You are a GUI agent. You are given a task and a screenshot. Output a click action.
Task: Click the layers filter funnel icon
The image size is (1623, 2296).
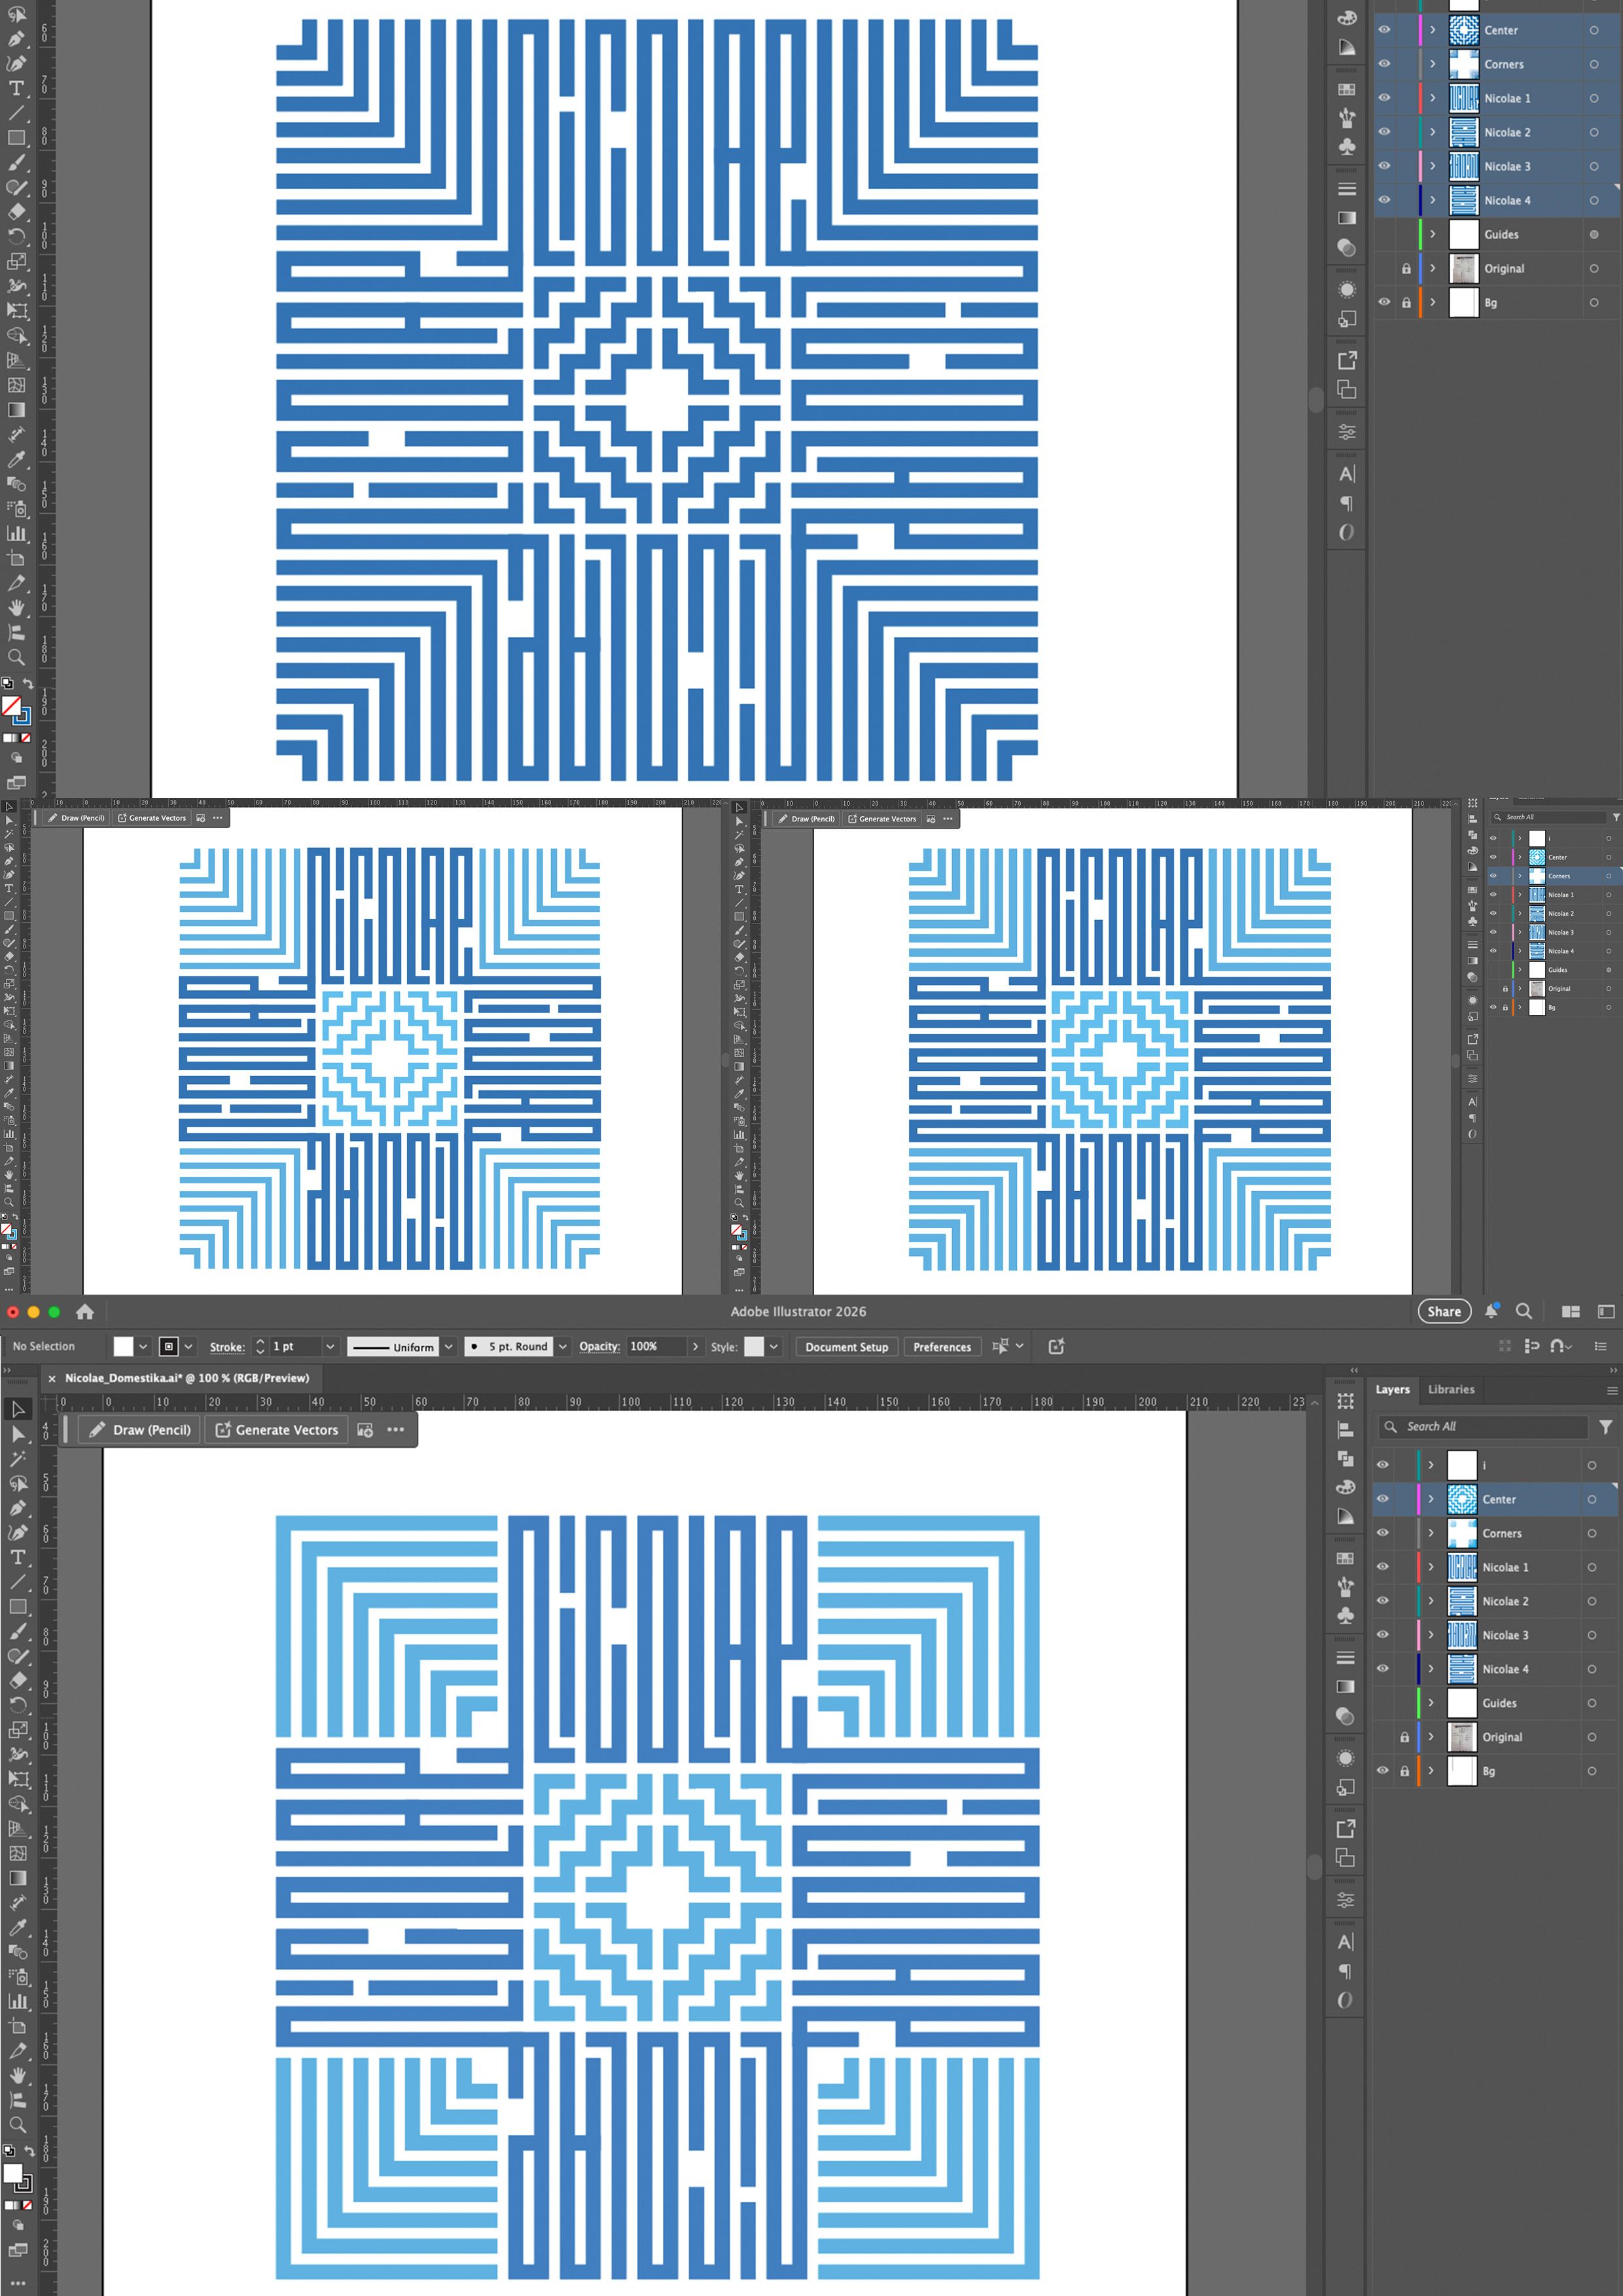point(1605,1427)
